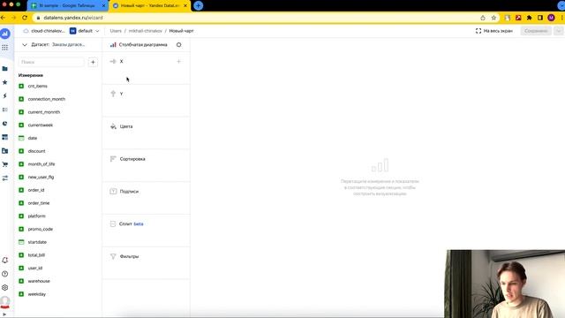Open sliders settings icon in sidebar

coord(5,178)
